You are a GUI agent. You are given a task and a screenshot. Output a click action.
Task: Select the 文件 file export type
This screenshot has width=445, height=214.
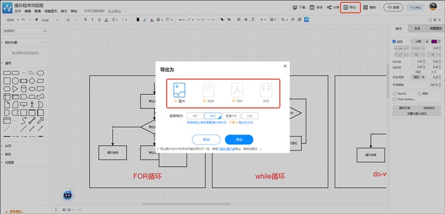208,93
